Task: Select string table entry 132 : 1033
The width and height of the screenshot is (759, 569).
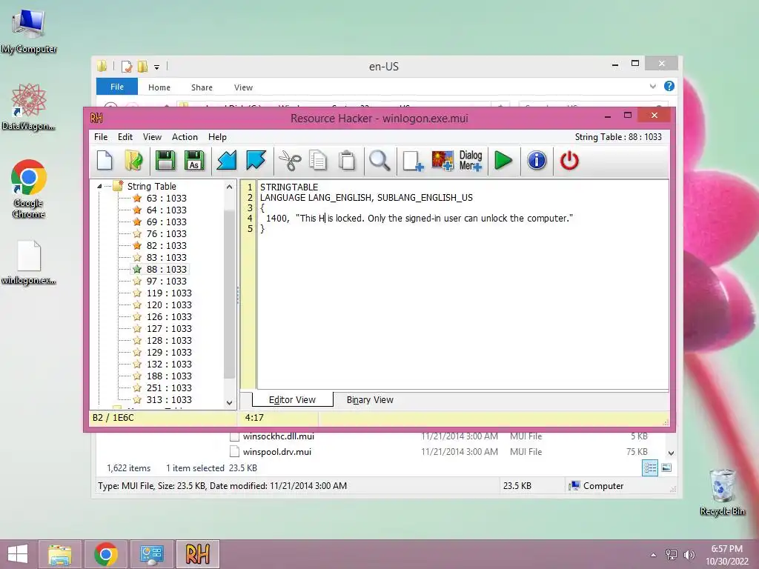Action: 169,364
